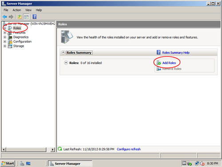
Task: Click the tree pane horizontal scrollbar thumb
Action: pyautogui.click(x=26, y=150)
